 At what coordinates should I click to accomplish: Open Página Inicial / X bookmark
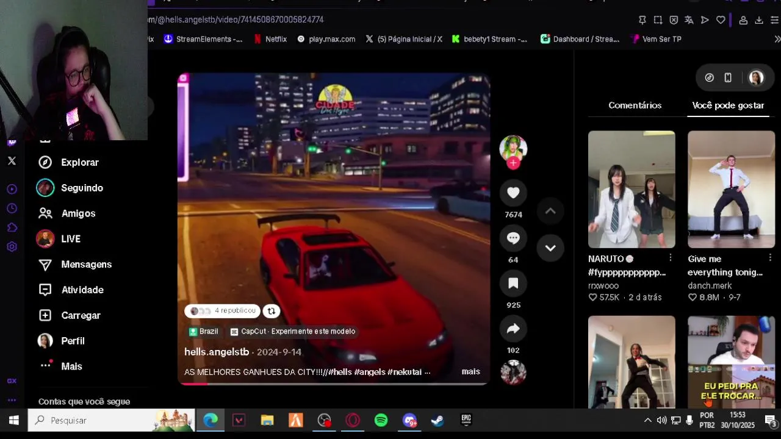(x=404, y=39)
